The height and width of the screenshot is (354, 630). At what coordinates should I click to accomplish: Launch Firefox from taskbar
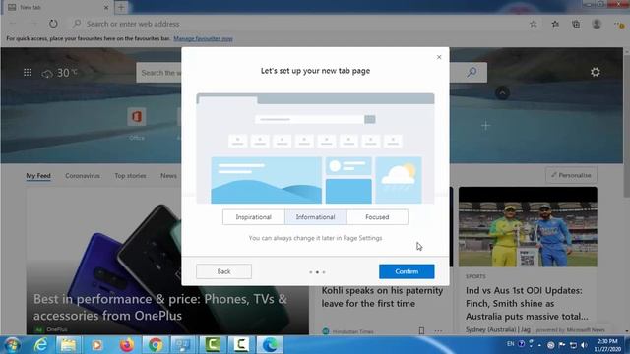coord(127,345)
